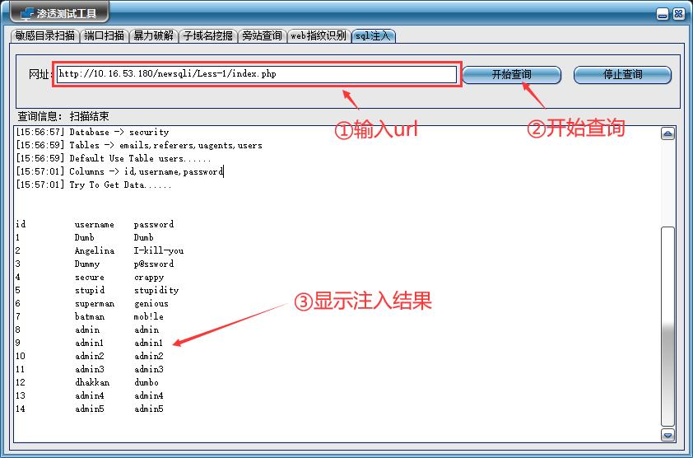This screenshot has height=458, width=693.
Task: Select the sql注入 tab
Action: click(374, 35)
